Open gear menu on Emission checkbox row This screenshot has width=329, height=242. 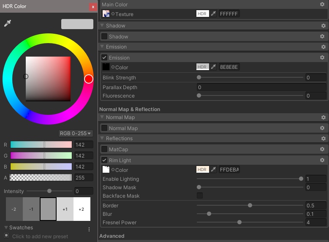322,57
